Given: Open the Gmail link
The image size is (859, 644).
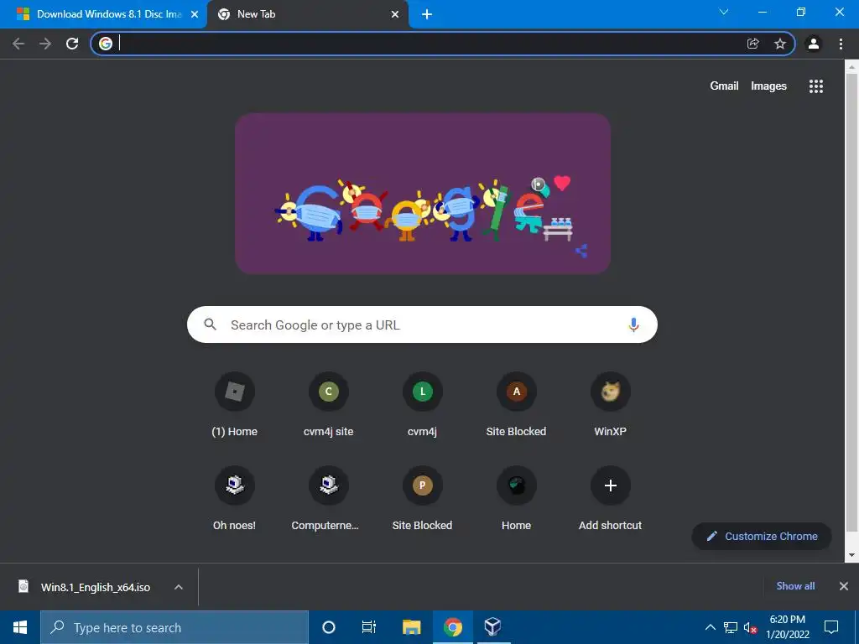Looking at the screenshot, I should tap(724, 86).
